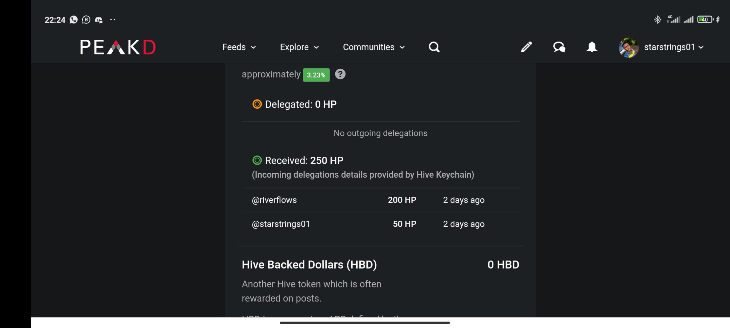Expand the Communities dropdown menu
Viewport: 730px width, 328px height.
[x=374, y=47]
